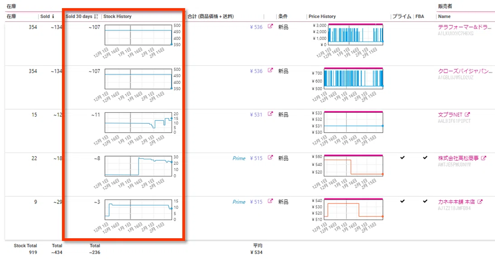The height and width of the screenshot is (259, 495).
Task: Open the 株式会社高松商事 seller link
Action: 458,158
